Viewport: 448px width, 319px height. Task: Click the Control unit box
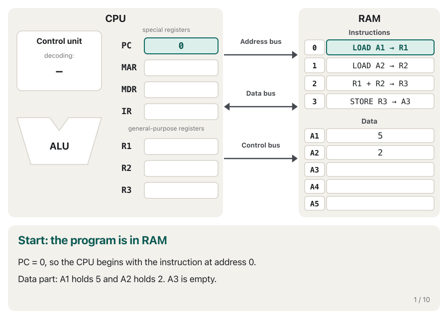59,61
